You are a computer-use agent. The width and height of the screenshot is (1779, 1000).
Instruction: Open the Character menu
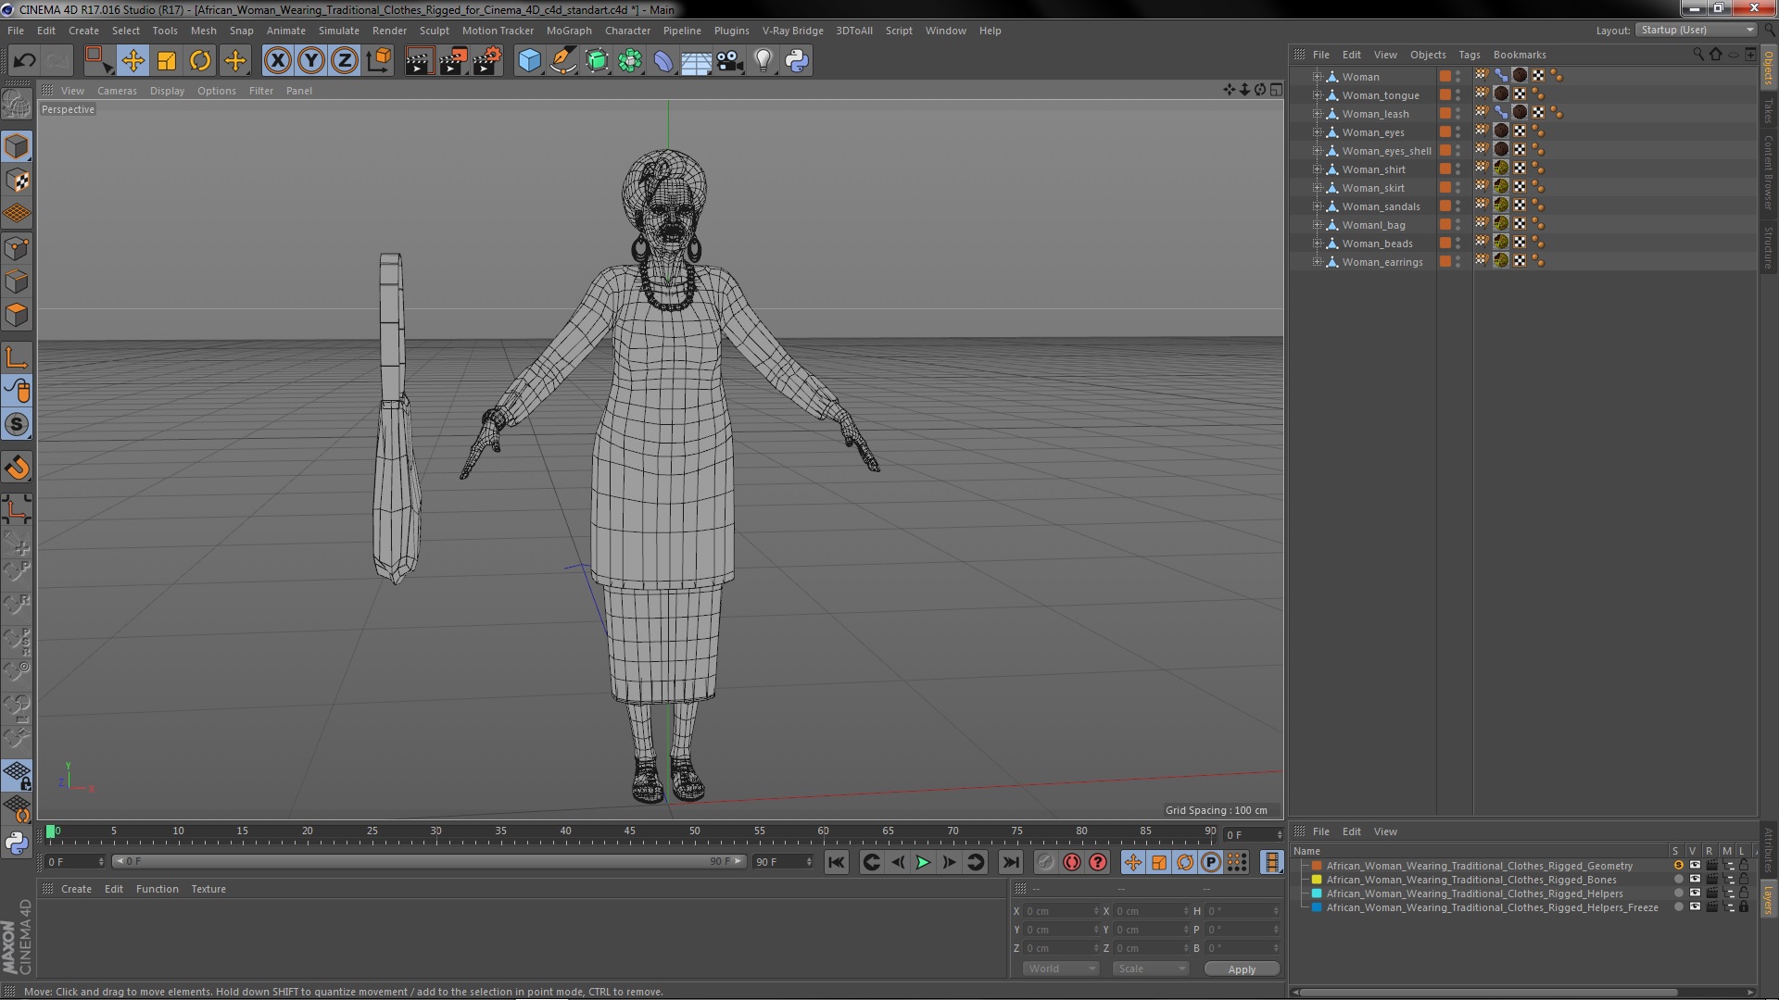627,31
